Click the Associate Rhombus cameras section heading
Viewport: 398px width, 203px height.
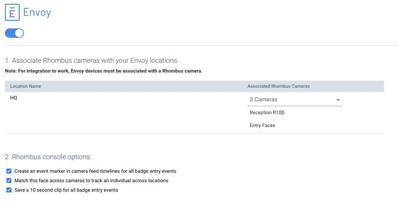click(92, 60)
